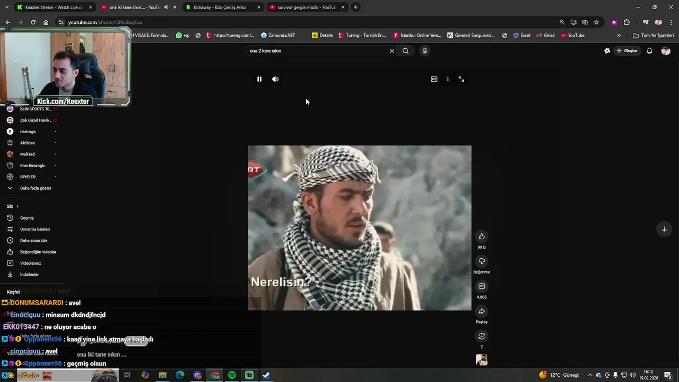Click the YouTube search input field

coord(317,51)
